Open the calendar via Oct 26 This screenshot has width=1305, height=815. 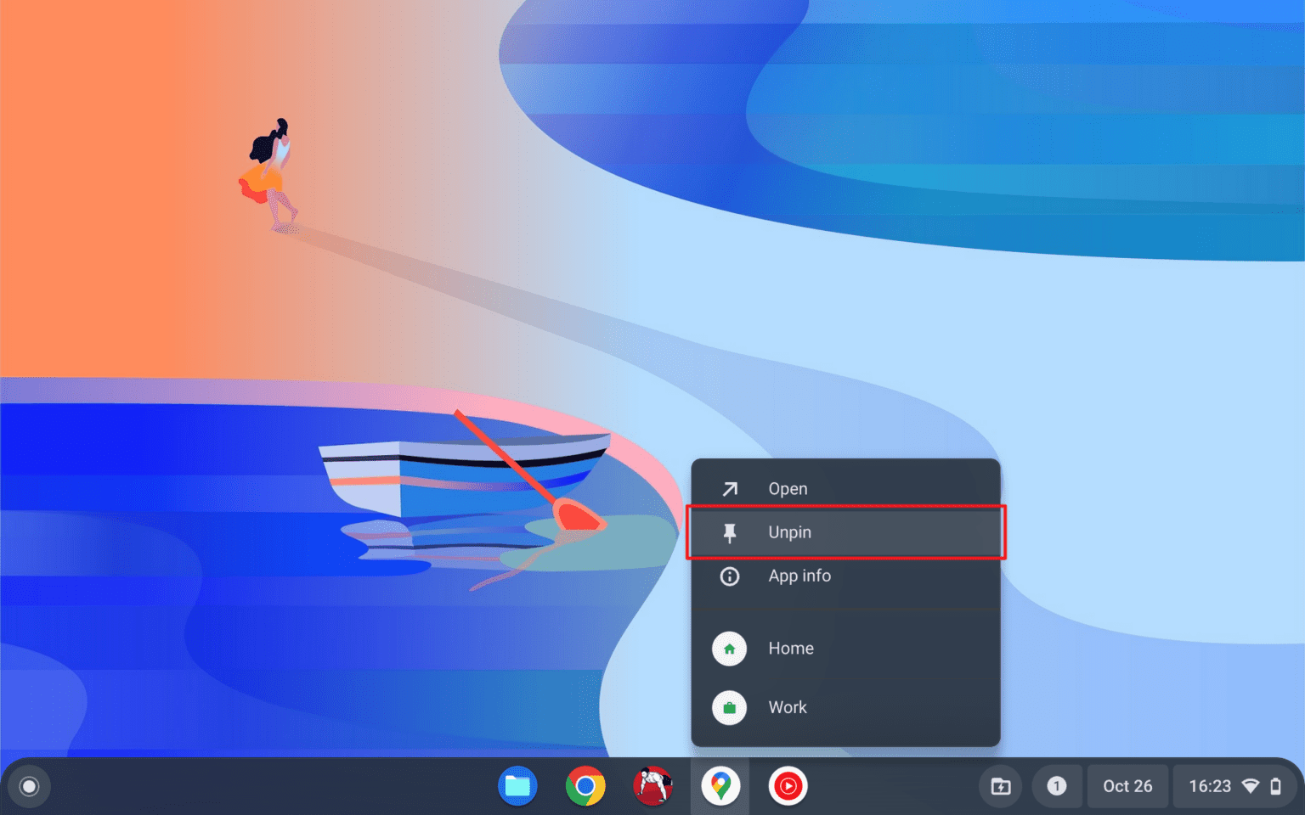[1127, 786]
